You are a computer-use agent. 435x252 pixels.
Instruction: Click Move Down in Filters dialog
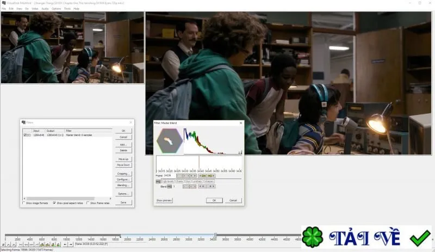click(123, 165)
